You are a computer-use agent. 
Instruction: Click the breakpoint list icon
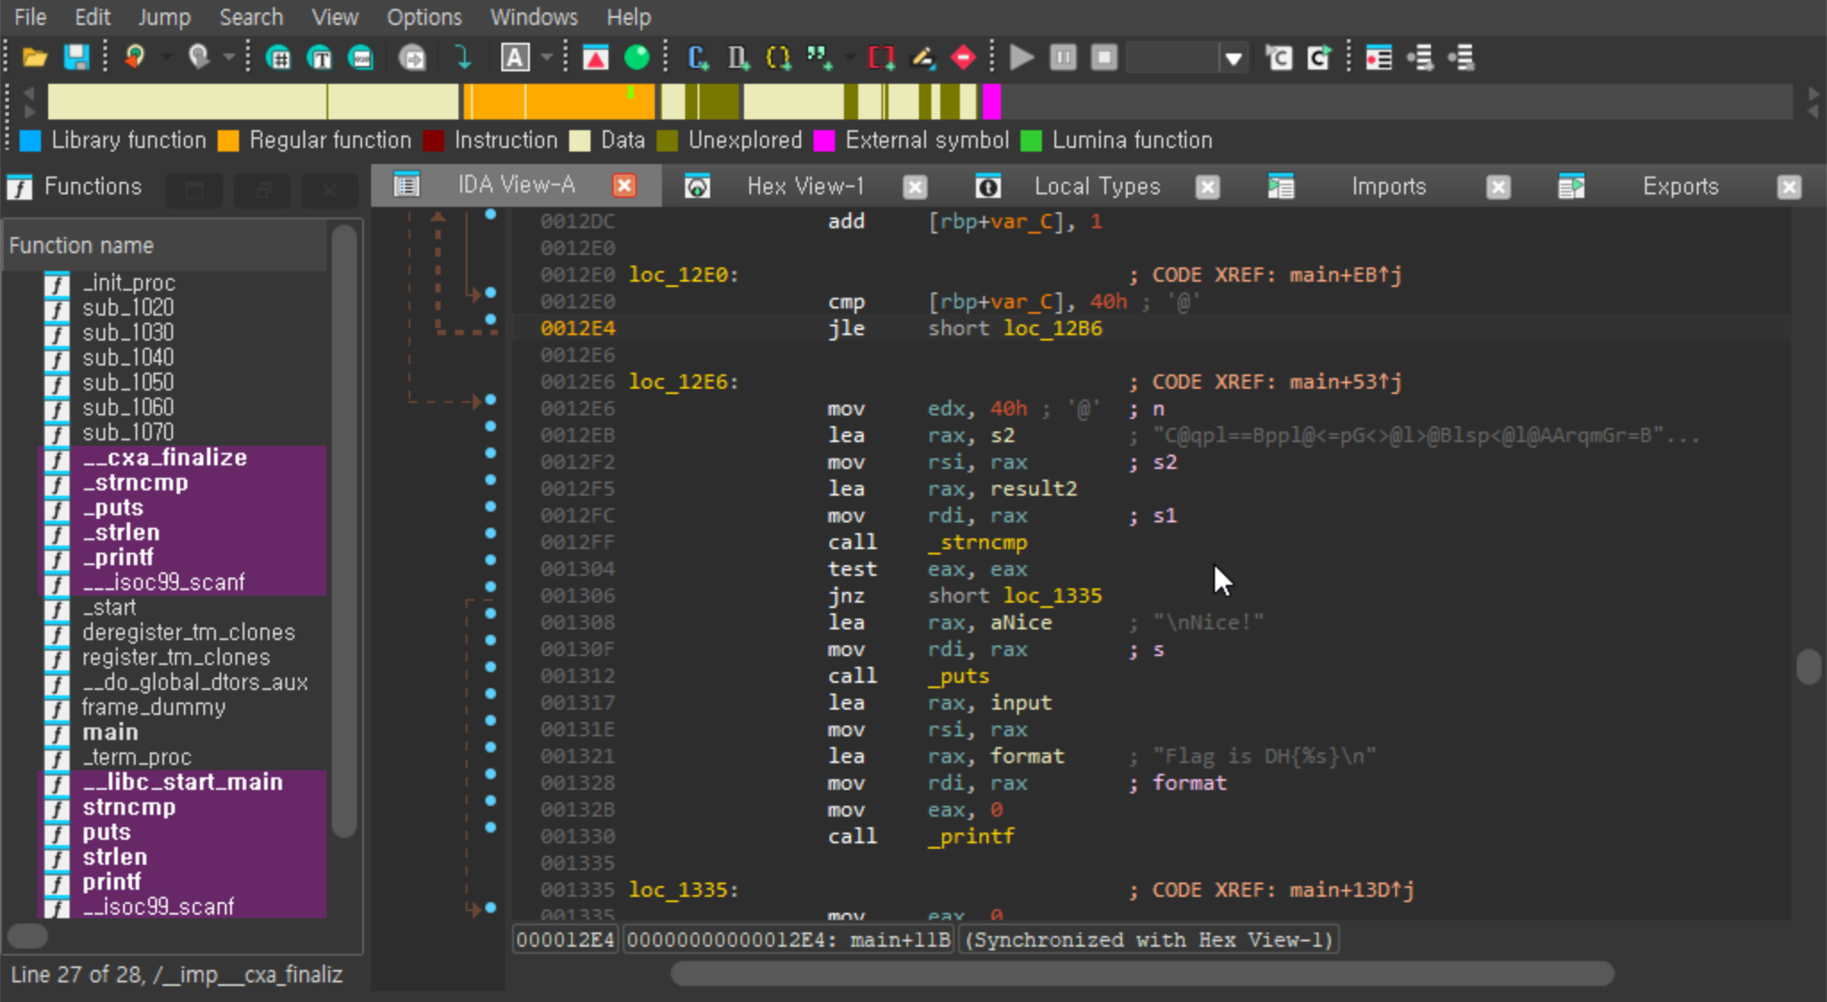click(x=1378, y=59)
